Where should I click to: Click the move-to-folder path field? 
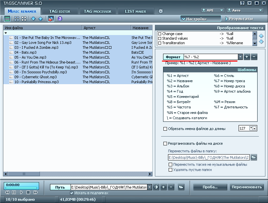click(x=209, y=157)
